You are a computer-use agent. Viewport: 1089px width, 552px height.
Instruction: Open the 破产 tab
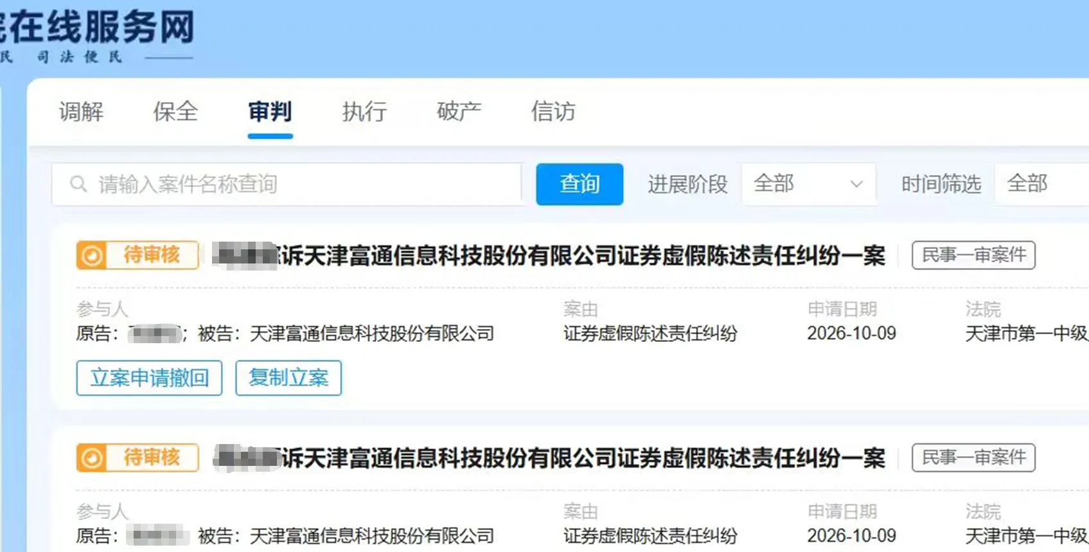point(459,112)
